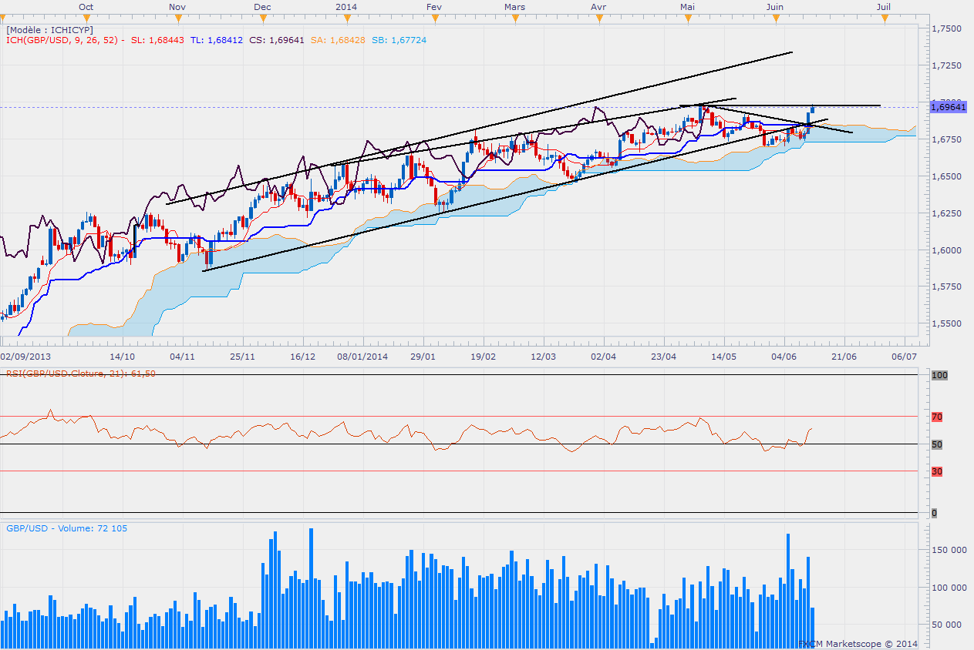Click the 14/10 date axis label
The image size is (974, 650).
(123, 357)
